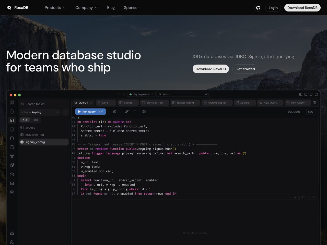Screen dimensions: 327x245
Task: Switch table list to Tags view
Action: coord(35,120)
